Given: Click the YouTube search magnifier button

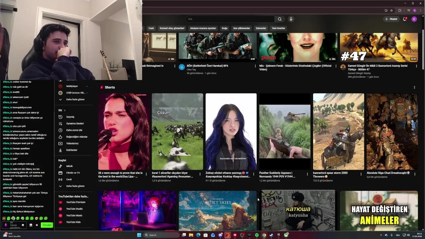Looking at the screenshot, I should coord(280,19).
